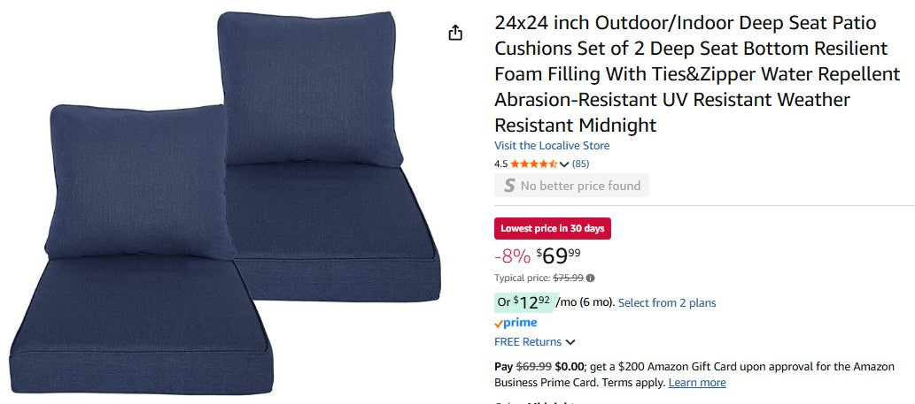This screenshot has width=915, height=404.
Task: Expand the rating breakdown chevron after the stars
Action: (564, 164)
